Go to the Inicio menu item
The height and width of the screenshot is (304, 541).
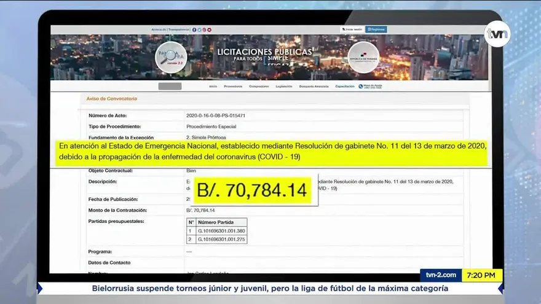pyautogui.click(x=213, y=86)
